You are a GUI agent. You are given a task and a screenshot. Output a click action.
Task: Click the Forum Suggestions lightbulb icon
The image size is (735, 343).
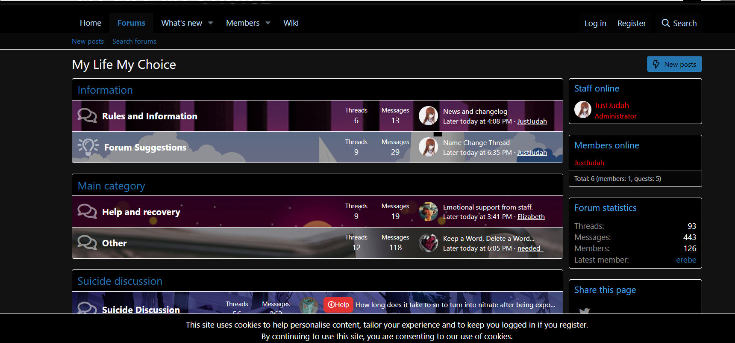pos(88,147)
